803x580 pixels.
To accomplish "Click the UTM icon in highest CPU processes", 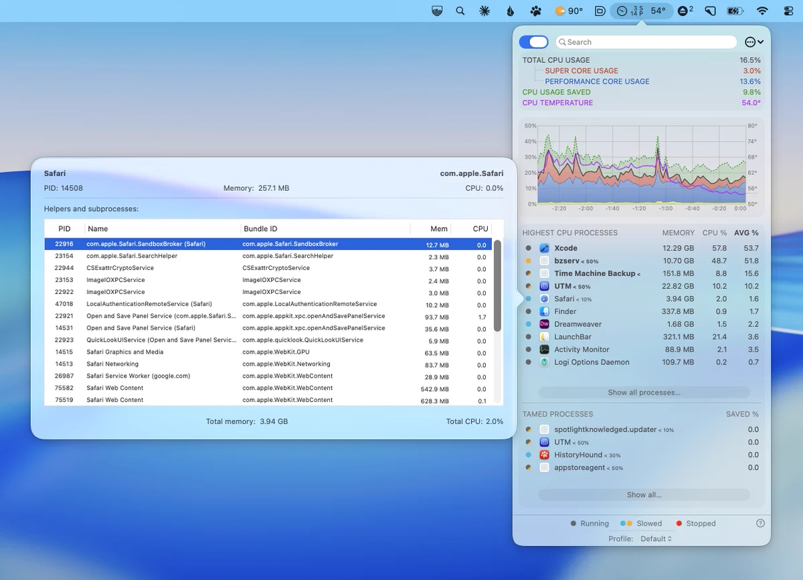I will 544,286.
